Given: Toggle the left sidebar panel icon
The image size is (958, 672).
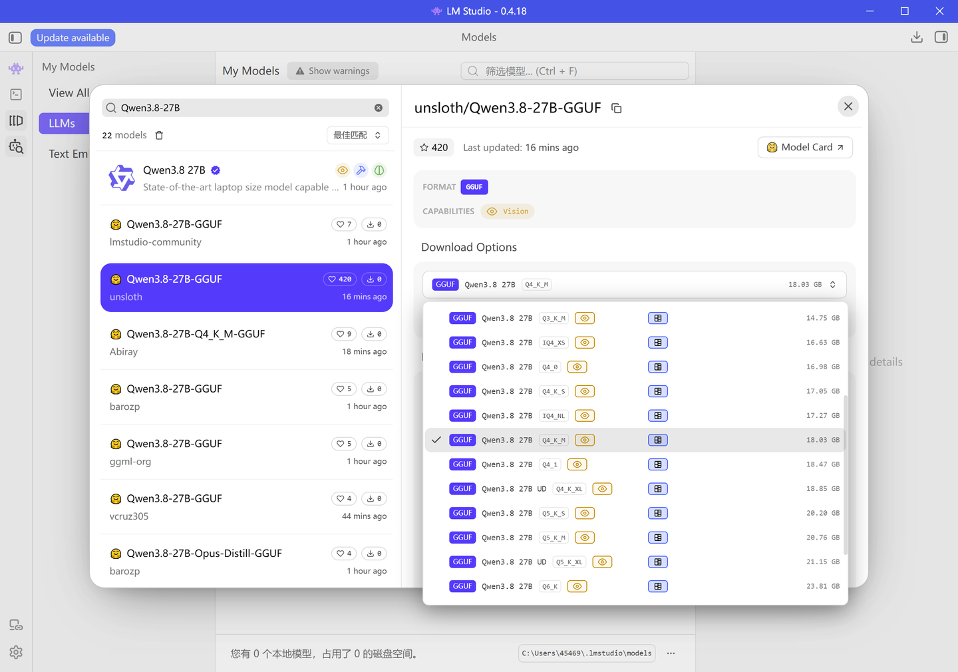Looking at the screenshot, I should pyautogui.click(x=15, y=38).
